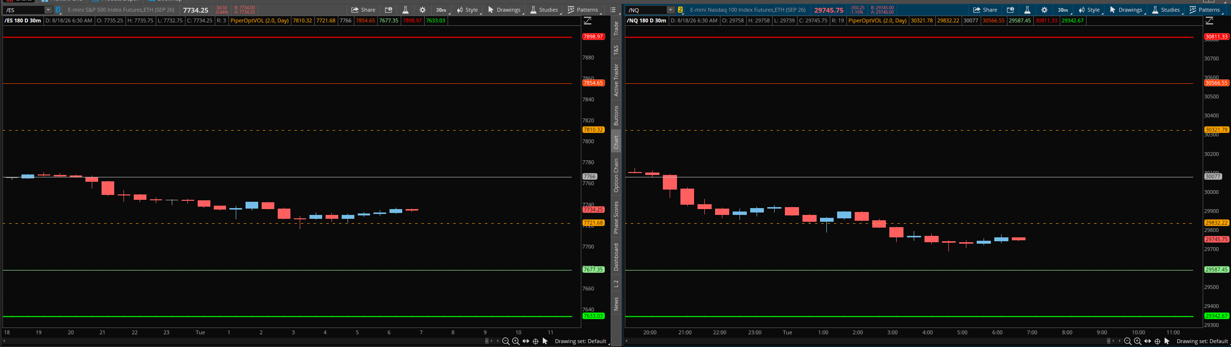1231x347 pixels.
Task: Click the news/alert book icon on /ES toolbar
Action: point(389,10)
